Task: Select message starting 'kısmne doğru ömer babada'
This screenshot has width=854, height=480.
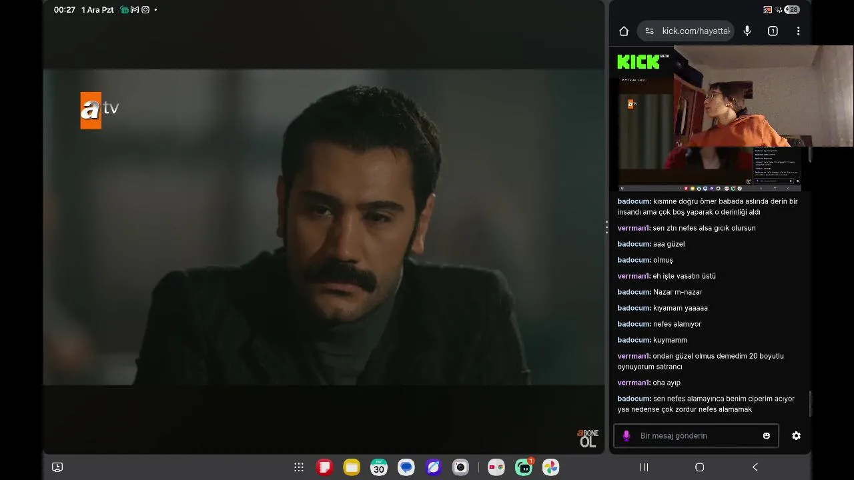Action: [707, 207]
